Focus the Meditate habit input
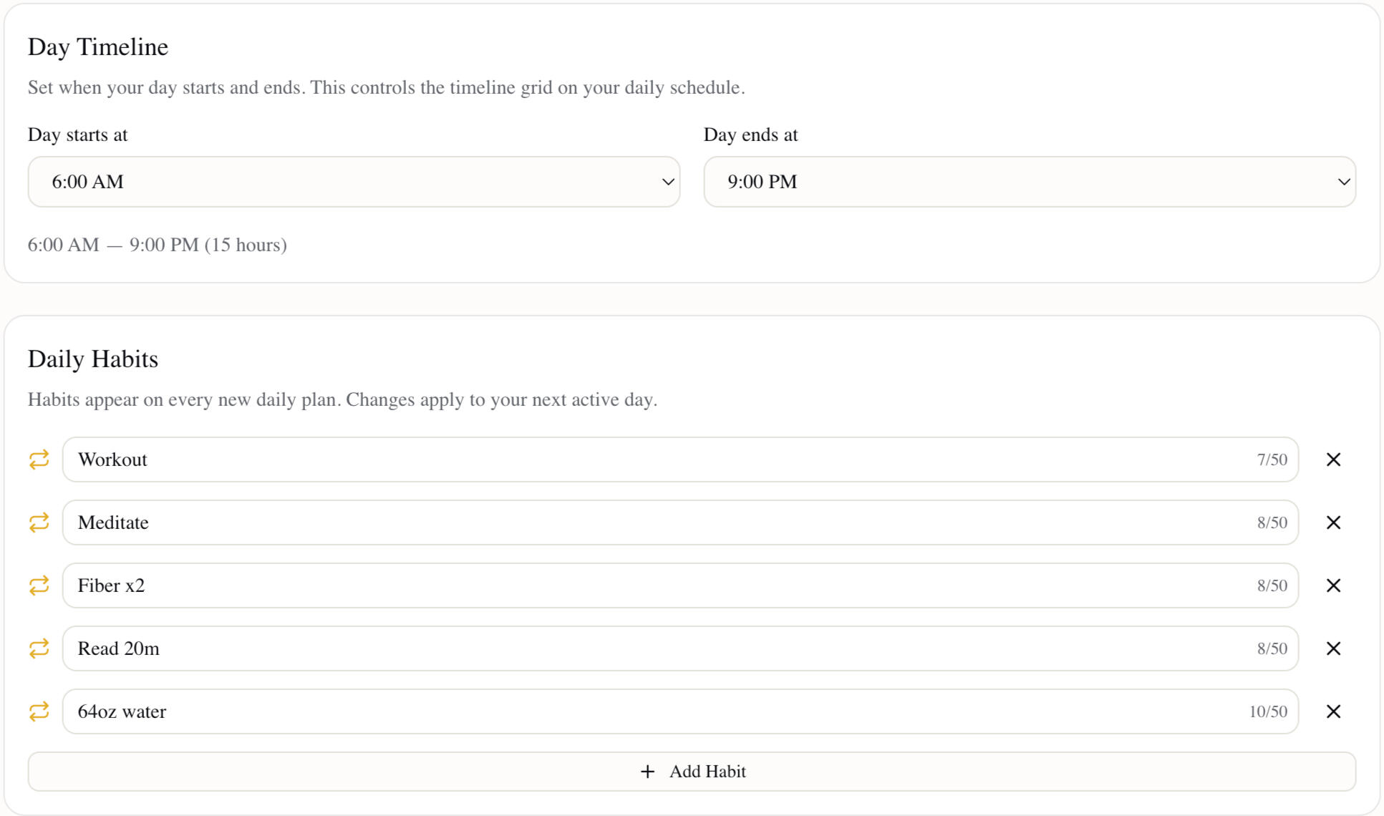The width and height of the screenshot is (1384, 816). [x=644, y=523]
